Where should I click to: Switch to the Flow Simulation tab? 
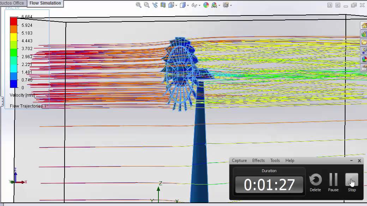pos(45,3)
